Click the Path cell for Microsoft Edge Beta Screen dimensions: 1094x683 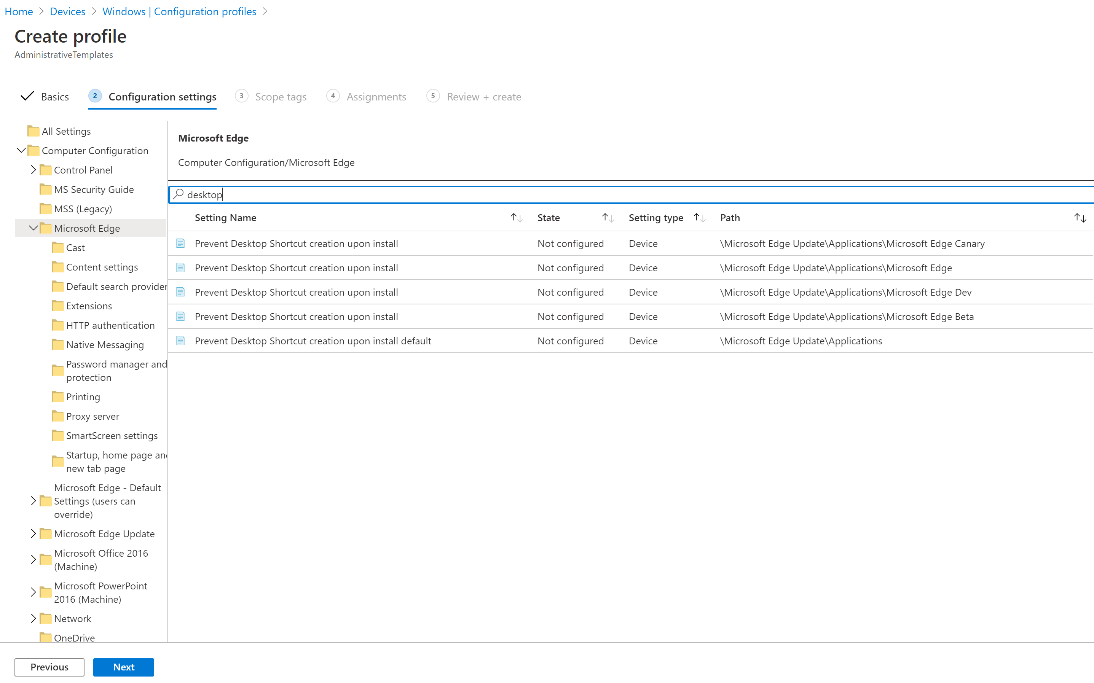846,317
